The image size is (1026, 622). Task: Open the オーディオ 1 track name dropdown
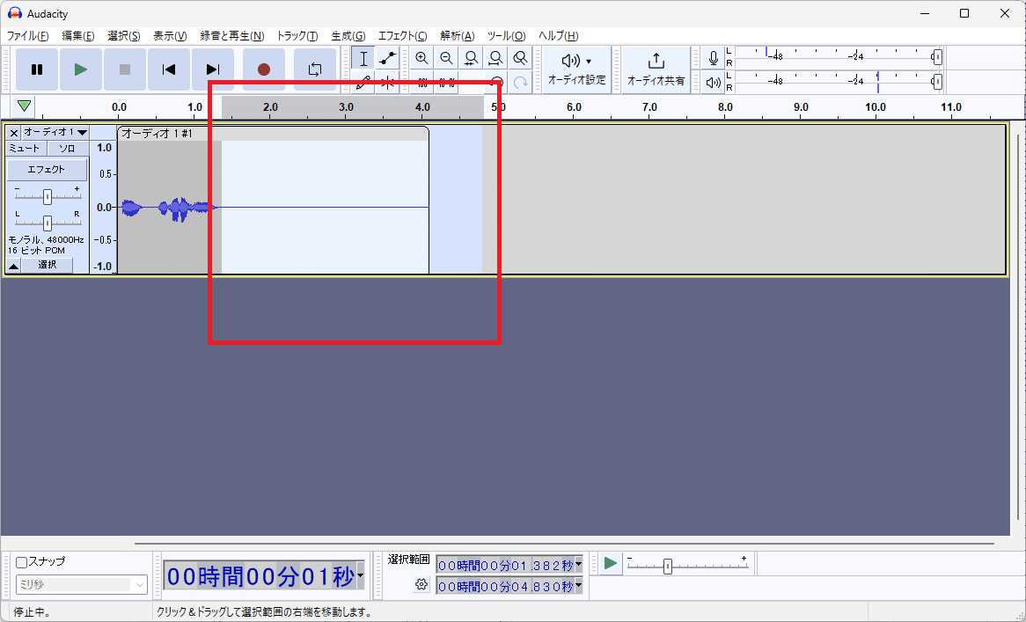click(55, 132)
